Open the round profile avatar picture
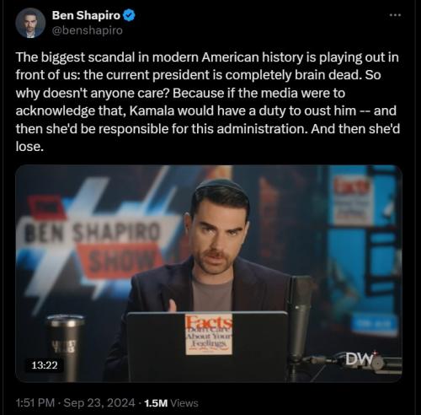The width and height of the screenshot is (421, 415). [x=30, y=23]
